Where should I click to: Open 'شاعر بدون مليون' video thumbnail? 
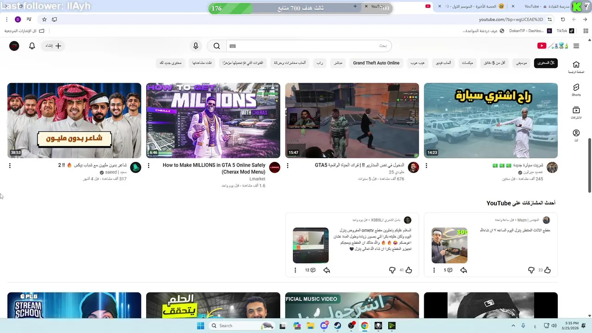(x=74, y=121)
